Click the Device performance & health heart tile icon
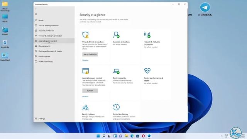 pyautogui.click(x=147, y=71)
